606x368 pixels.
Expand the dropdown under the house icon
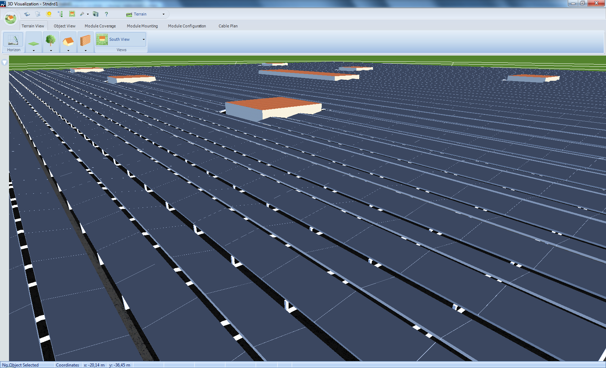click(68, 51)
